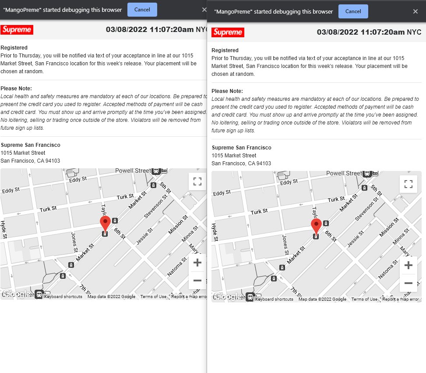426x373 pixels.
Task: Click 'Map data ©2022 Google' on right map
Action: [323, 299]
